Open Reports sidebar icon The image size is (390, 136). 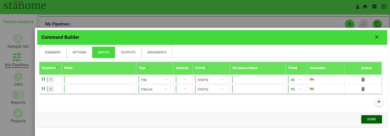18,95
